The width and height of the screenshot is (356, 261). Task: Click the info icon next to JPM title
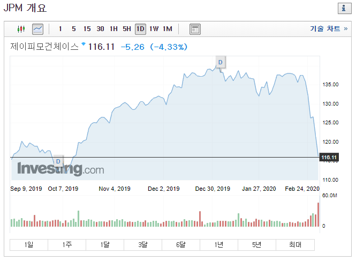click(344, 9)
